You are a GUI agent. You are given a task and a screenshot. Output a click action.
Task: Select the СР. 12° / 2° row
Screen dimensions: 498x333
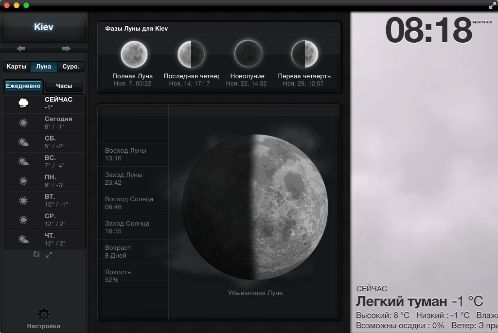tap(44, 220)
